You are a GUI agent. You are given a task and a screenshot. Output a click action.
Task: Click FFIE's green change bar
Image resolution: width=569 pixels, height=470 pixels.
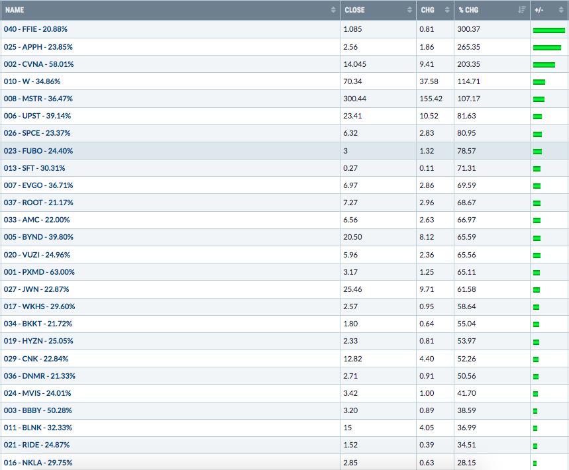coord(549,30)
